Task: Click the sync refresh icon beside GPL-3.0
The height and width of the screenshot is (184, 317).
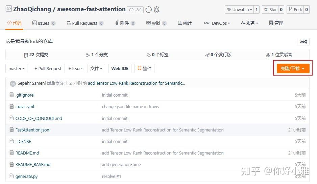Action: (148, 9)
